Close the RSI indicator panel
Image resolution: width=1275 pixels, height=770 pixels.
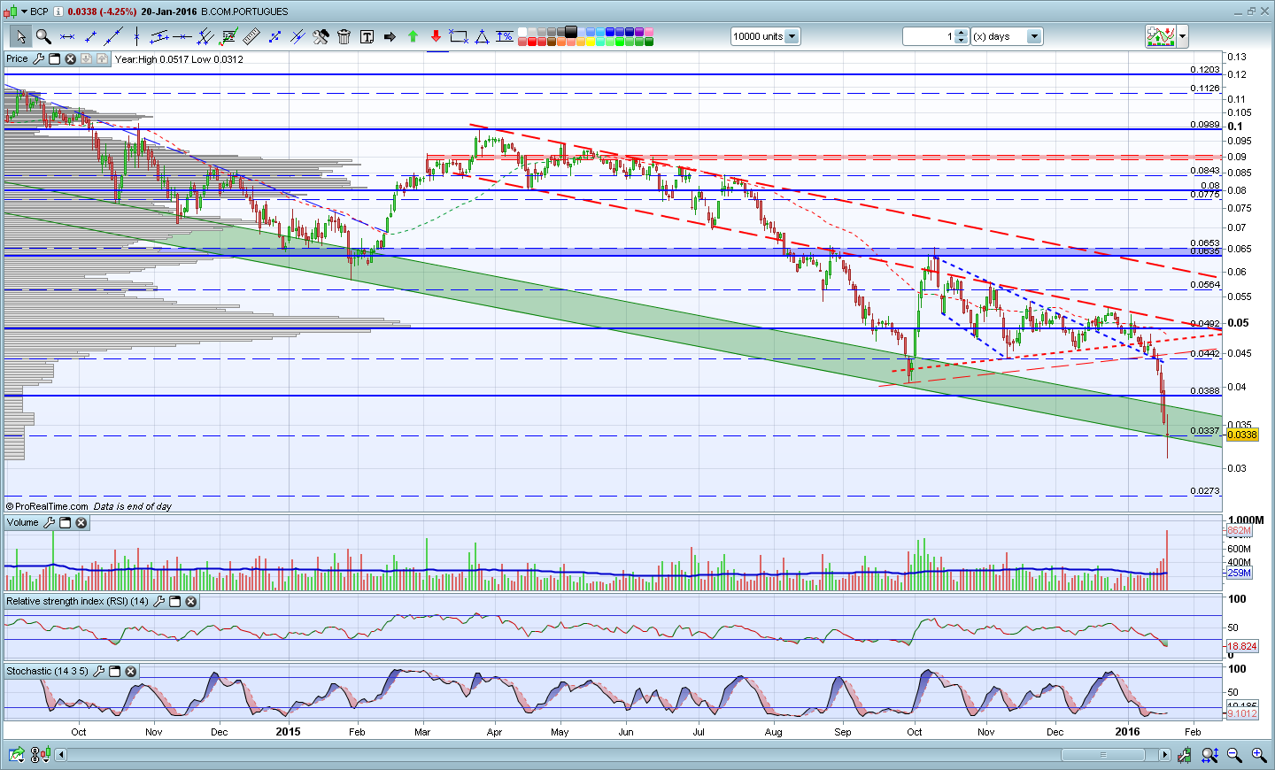tap(190, 602)
